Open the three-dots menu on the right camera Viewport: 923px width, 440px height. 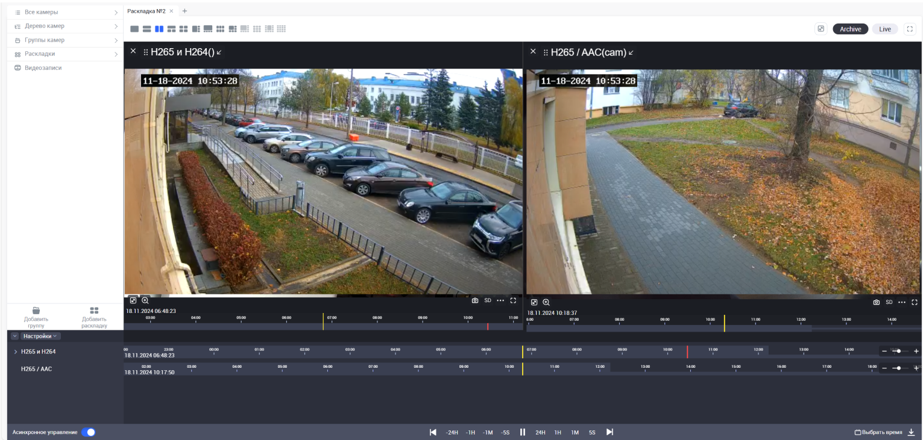[x=902, y=302]
